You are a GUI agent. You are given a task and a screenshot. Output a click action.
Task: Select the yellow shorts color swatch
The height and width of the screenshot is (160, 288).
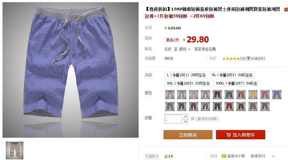[253, 95]
